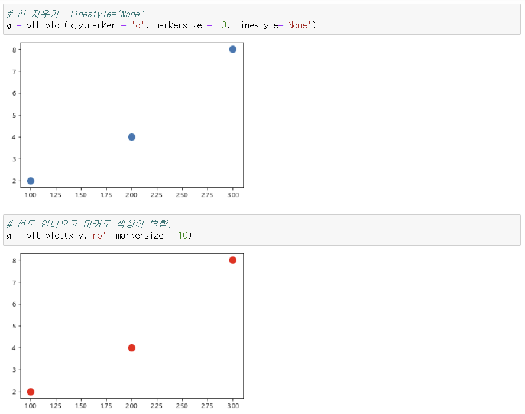Click the red plot output image
The height and width of the screenshot is (414, 525).
pyautogui.click(x=127, y=331)
